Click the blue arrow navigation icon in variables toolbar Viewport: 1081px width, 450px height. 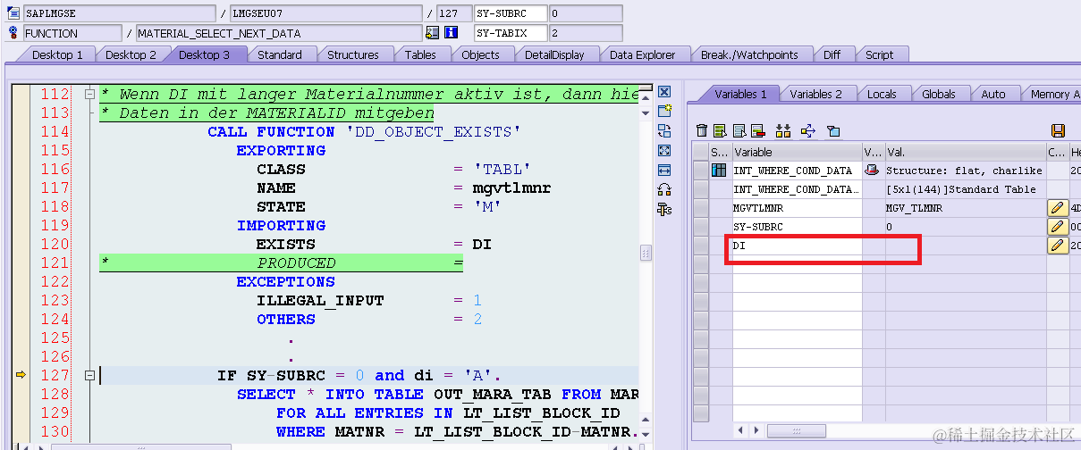click(x=808, y=131)
